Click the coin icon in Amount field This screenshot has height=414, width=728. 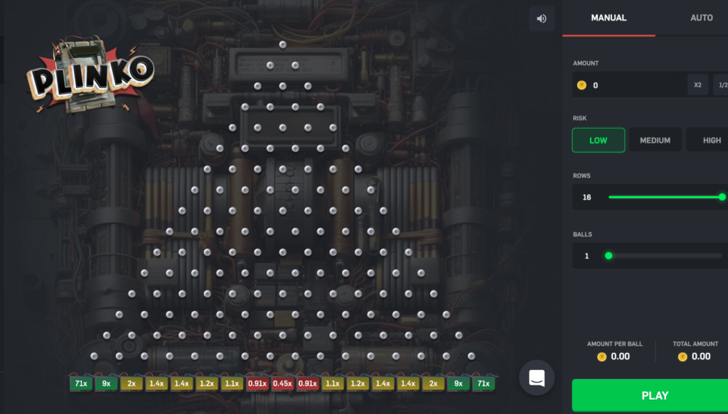tap(582, 85)
